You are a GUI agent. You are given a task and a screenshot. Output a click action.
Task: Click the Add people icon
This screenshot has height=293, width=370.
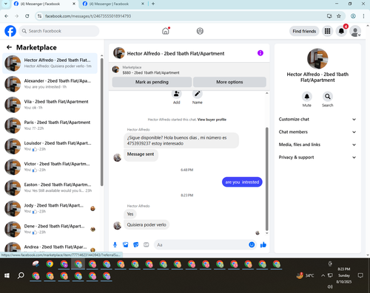(x=176, y=94)
